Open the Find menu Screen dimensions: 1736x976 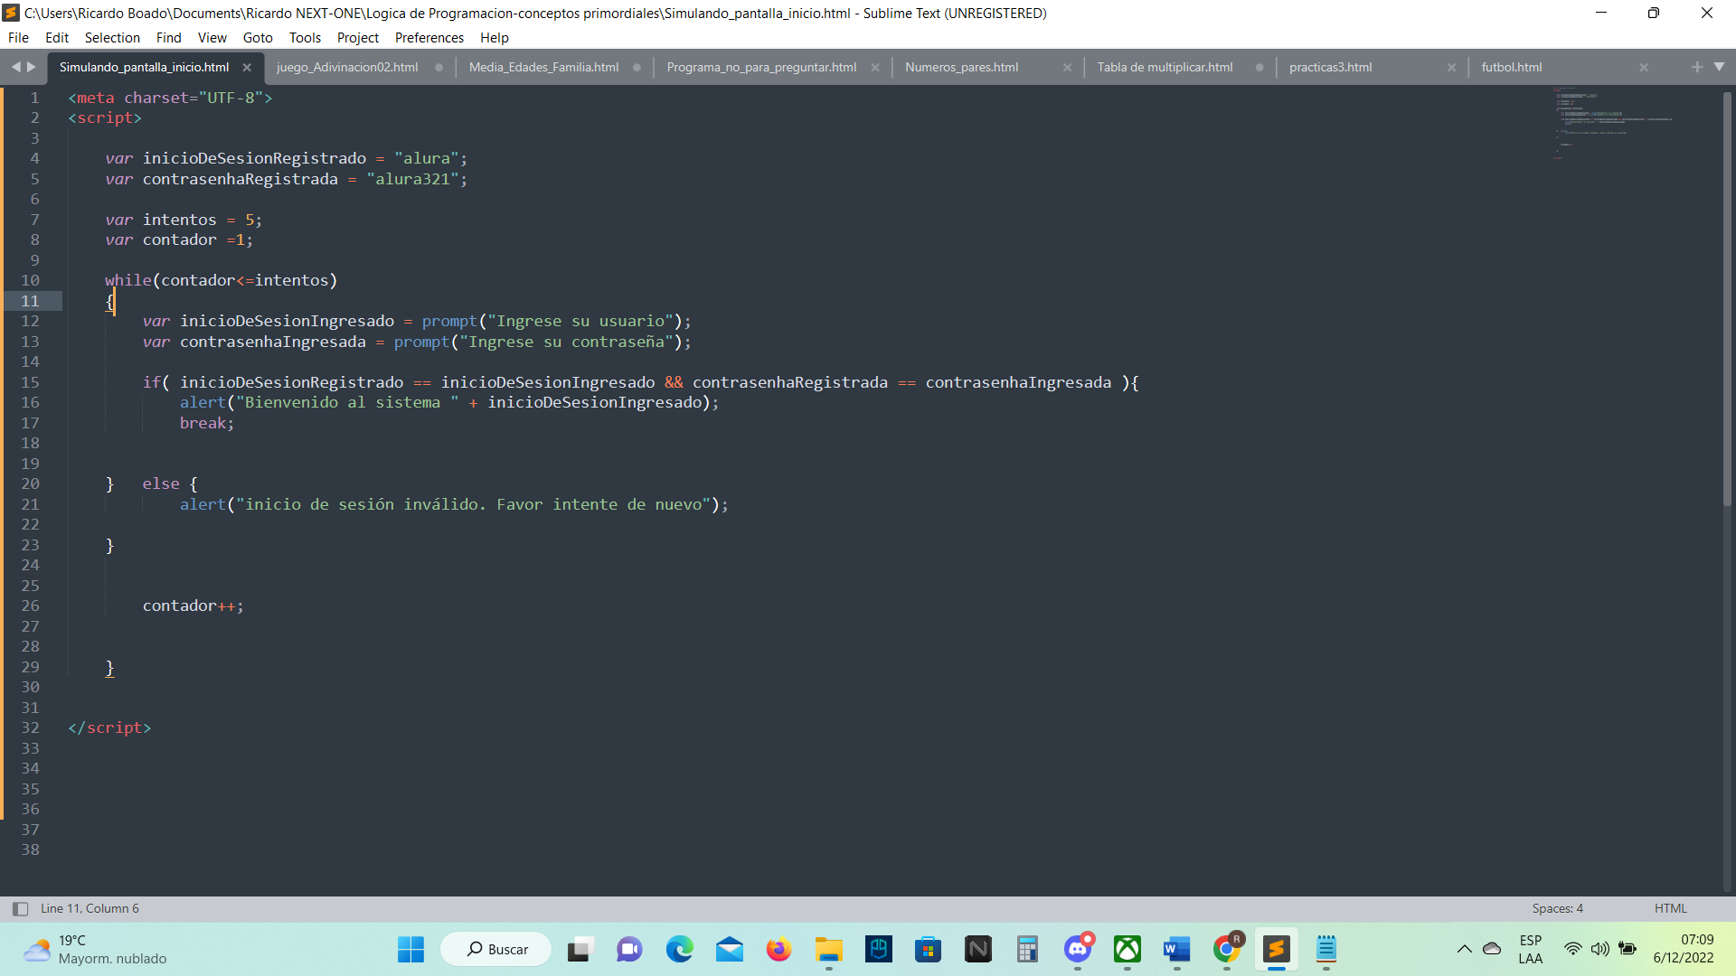coord(168,38)
